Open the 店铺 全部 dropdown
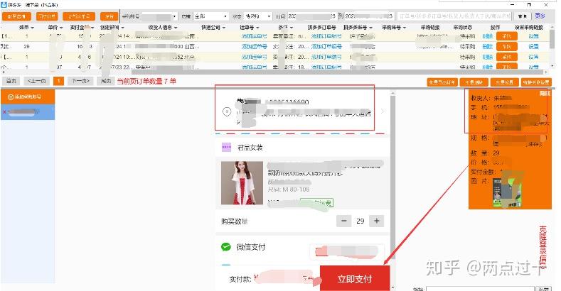 [x=210, y=16]
